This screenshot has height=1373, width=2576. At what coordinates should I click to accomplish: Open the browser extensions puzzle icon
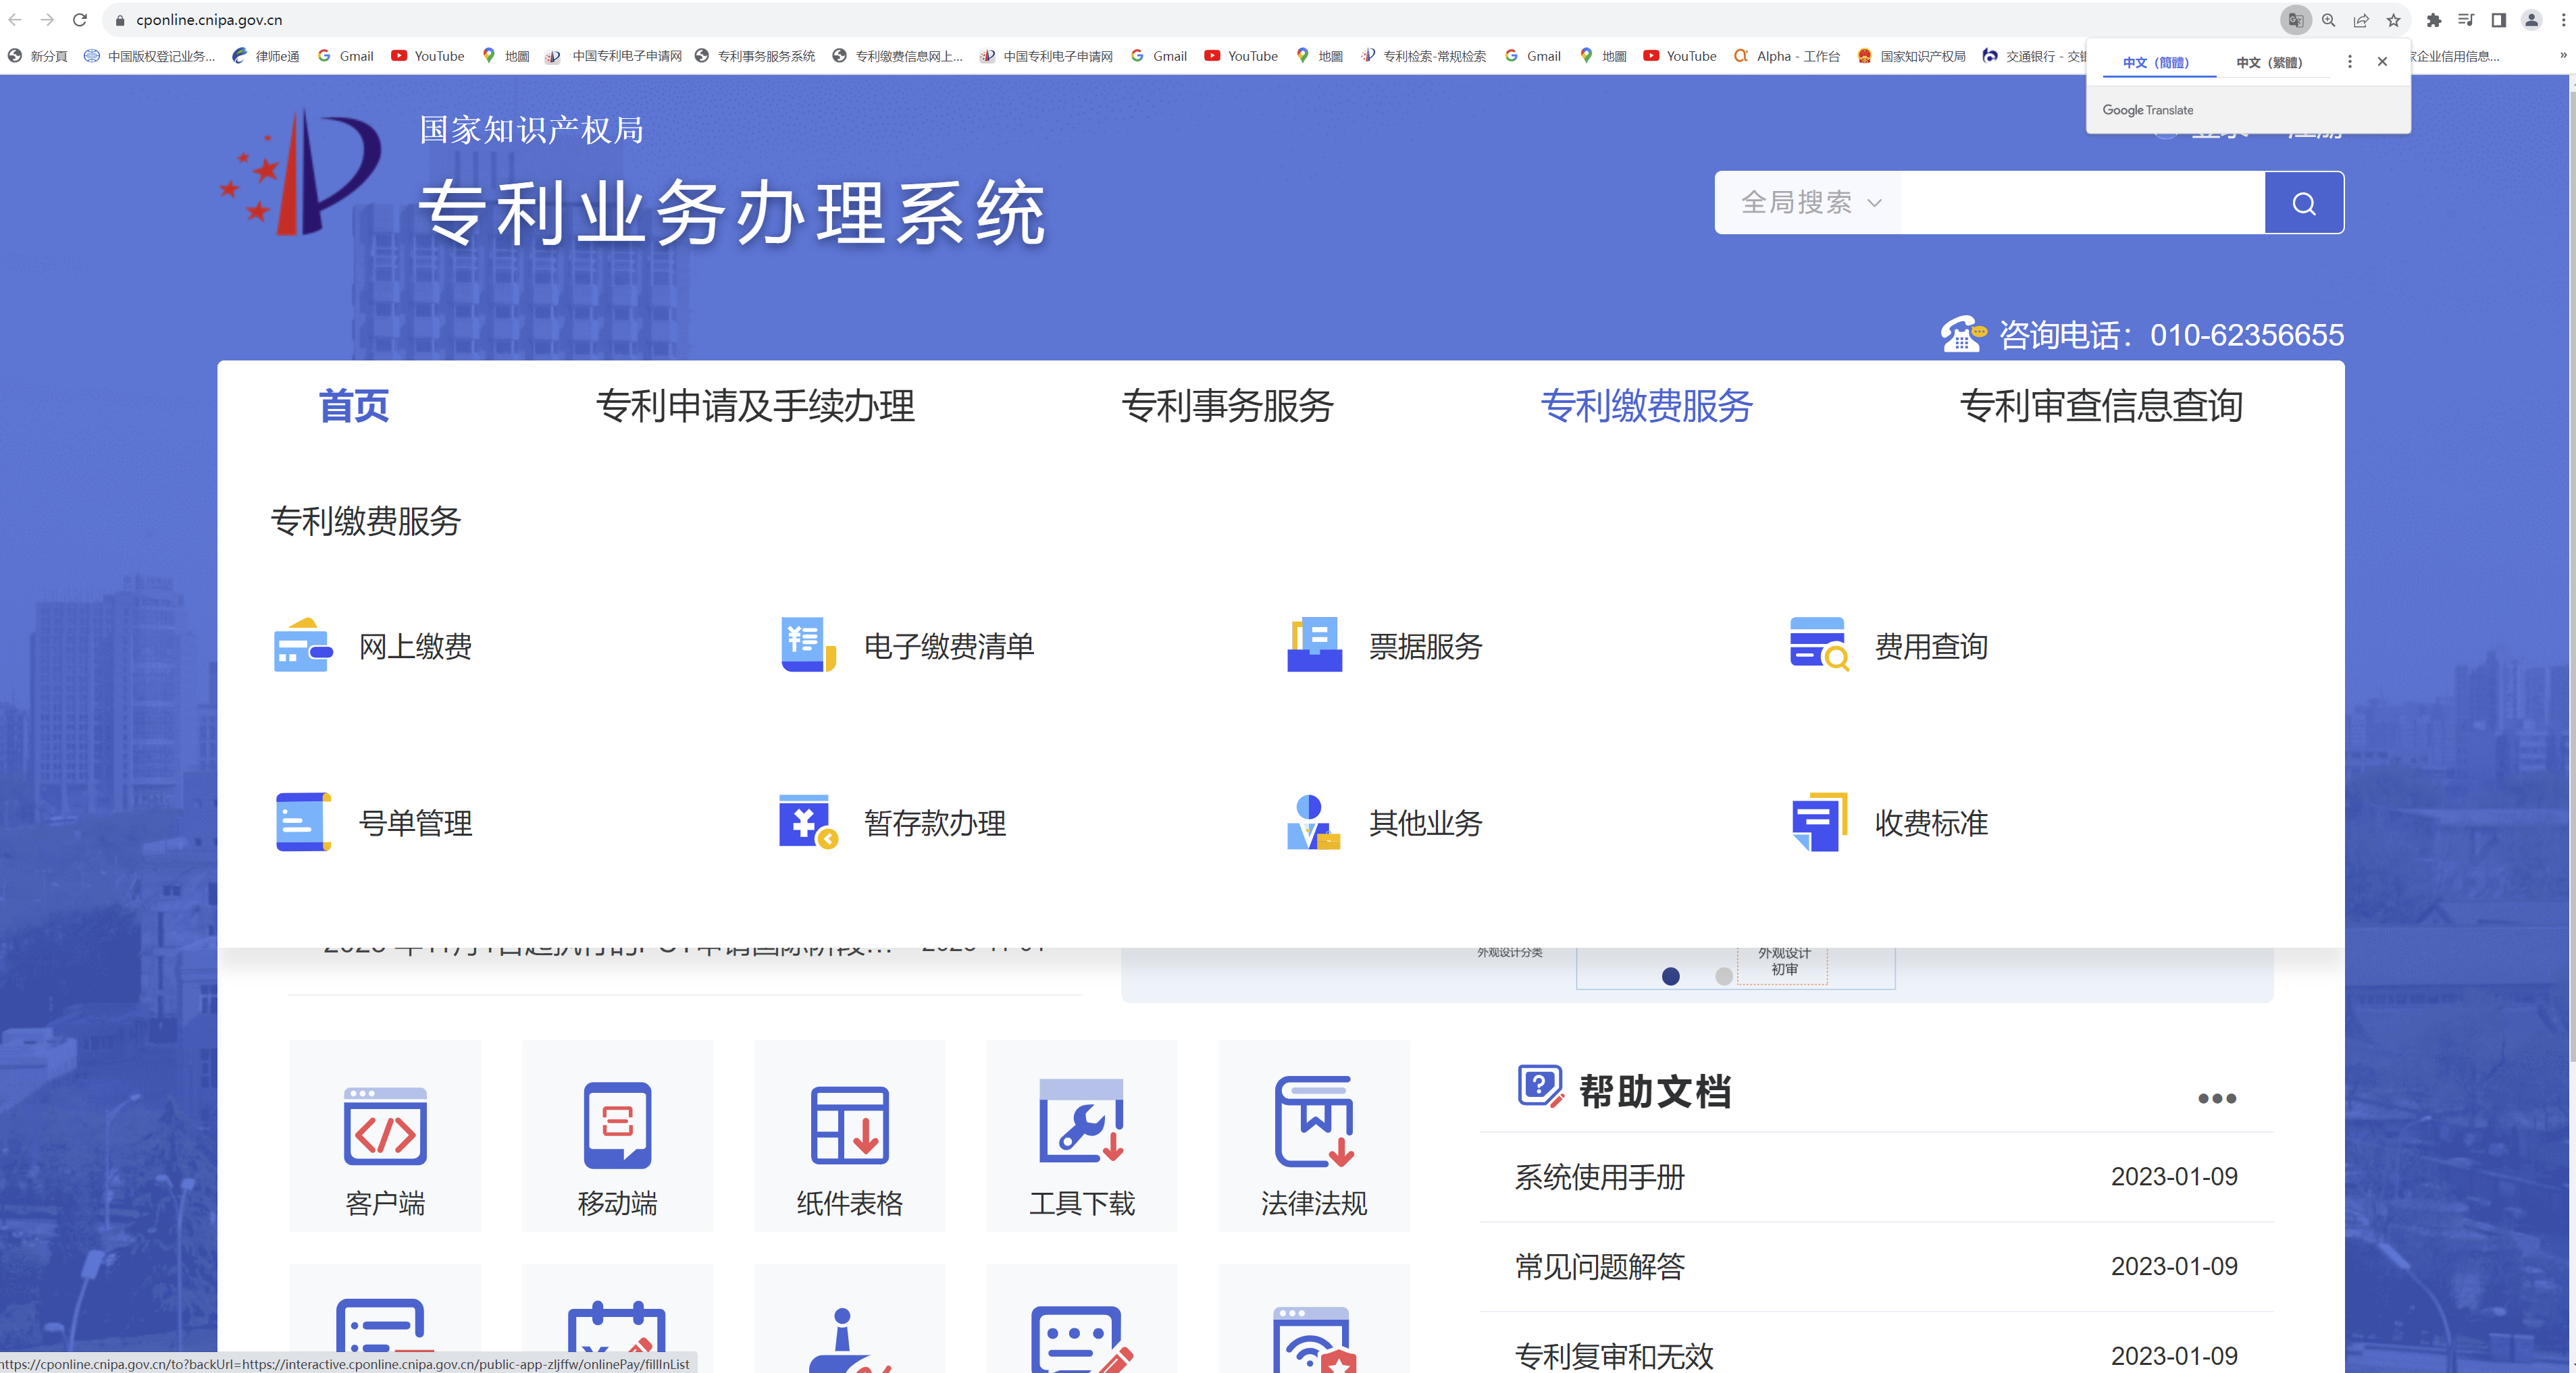click(x=2434, y=20)
